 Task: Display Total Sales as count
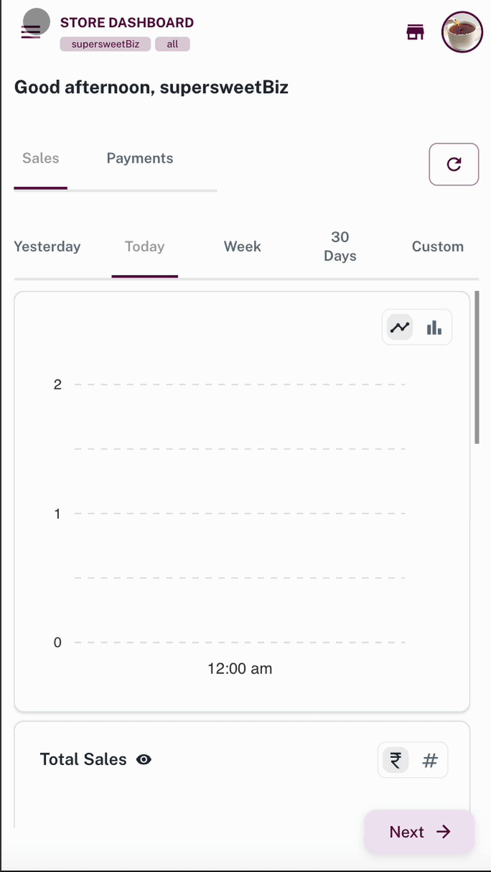coord(430,760)
